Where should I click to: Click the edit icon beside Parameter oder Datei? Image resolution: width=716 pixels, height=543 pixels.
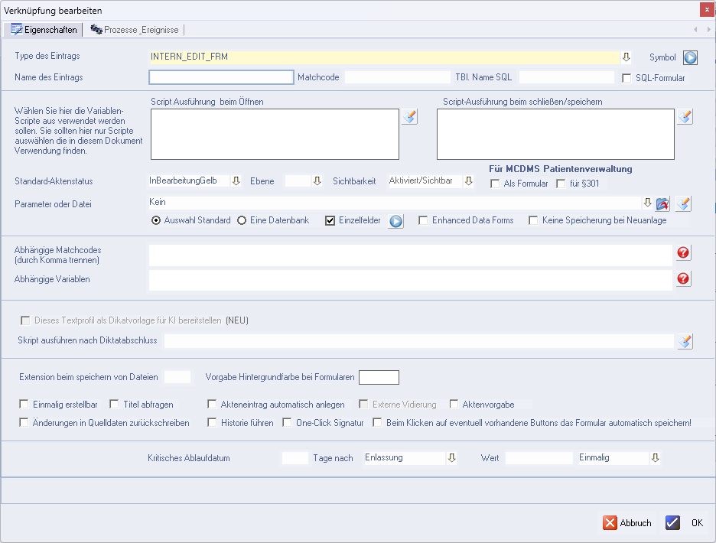[684, 203]
